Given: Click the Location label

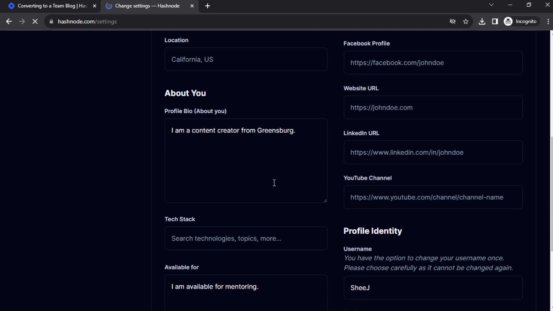Looking at the screenshot, I should tap(176, 40).
